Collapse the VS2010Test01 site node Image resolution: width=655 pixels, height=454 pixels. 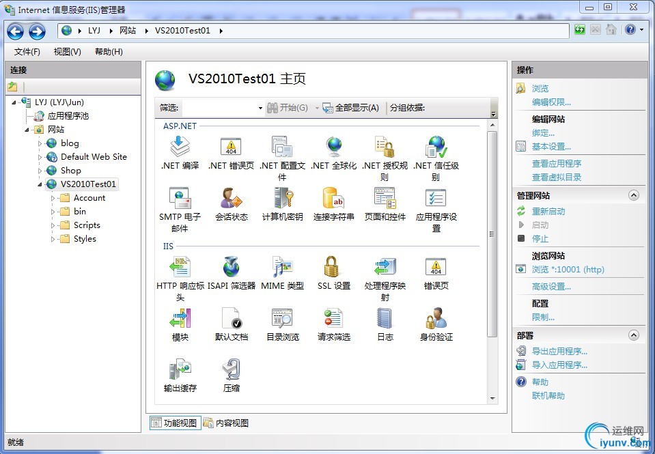click(x=40, y=184)
